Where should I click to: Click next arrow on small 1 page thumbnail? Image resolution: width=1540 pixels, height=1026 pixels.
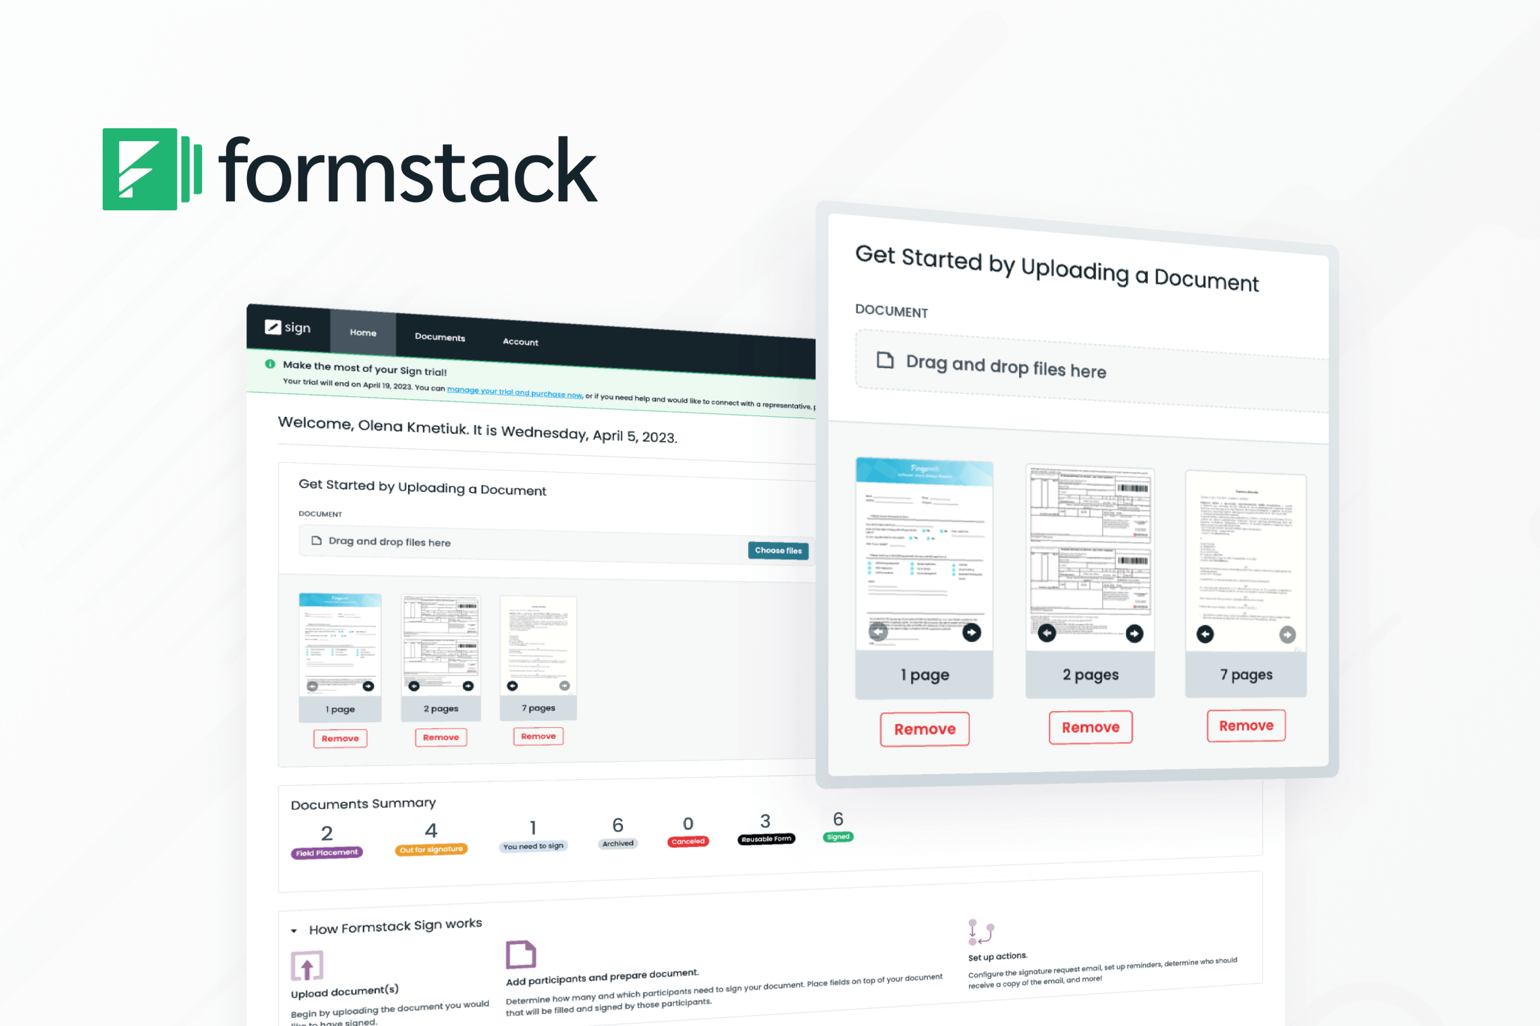(x=368, y=686)
